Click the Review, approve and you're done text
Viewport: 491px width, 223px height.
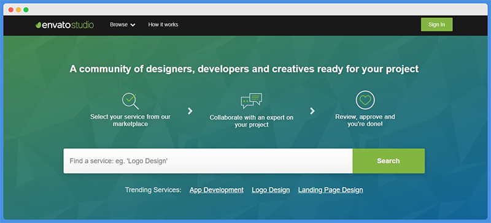[365, 121]
